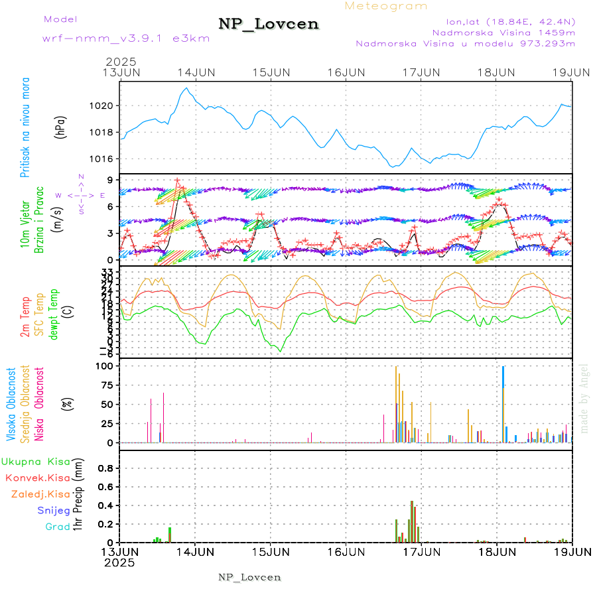Click the NP_Lovcen title at the top
The width and height of the screenshot is (597, 597).
click(269, 25)
